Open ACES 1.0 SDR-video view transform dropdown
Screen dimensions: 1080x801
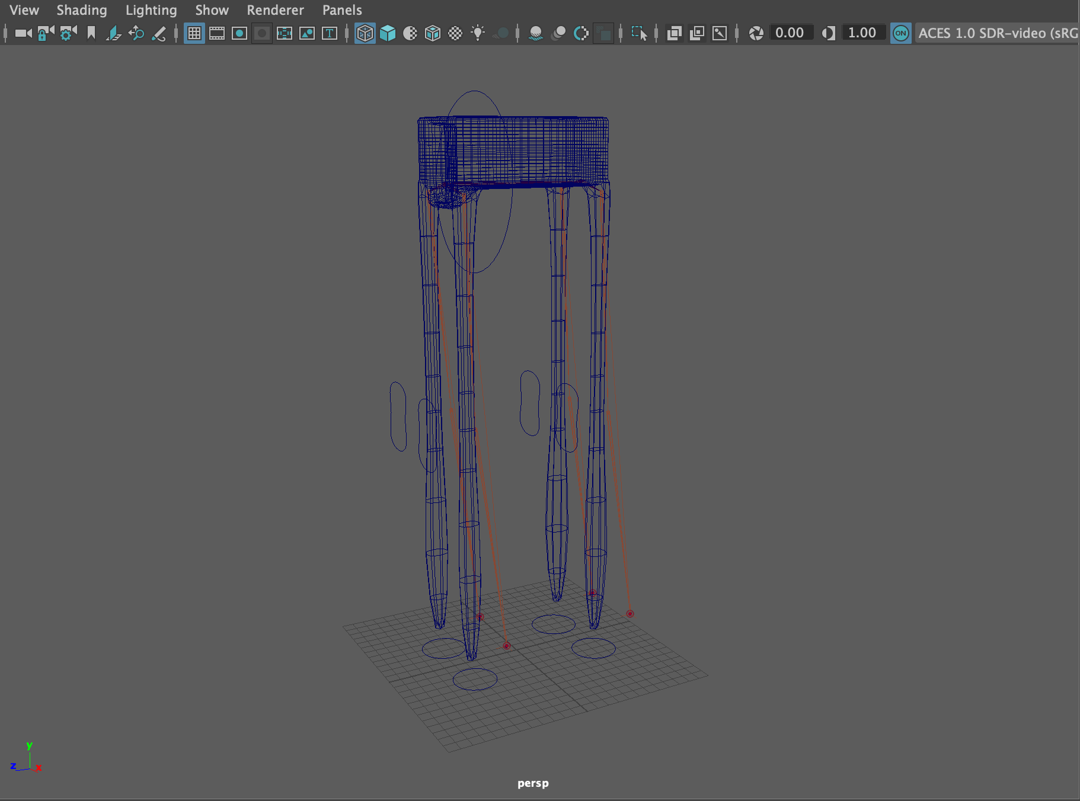tap(998, 33)
